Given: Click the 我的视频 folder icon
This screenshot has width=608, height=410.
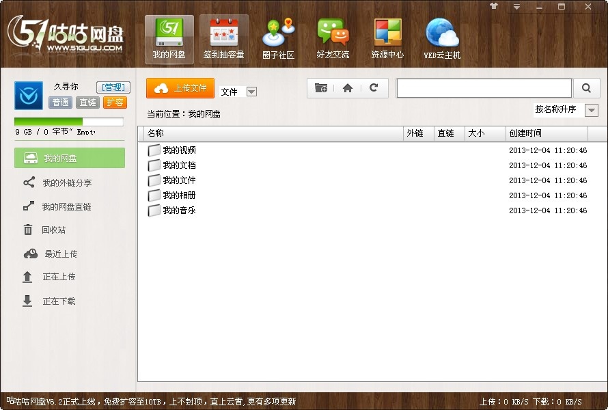Looking at the screenshot, I should tap(154, 150).
